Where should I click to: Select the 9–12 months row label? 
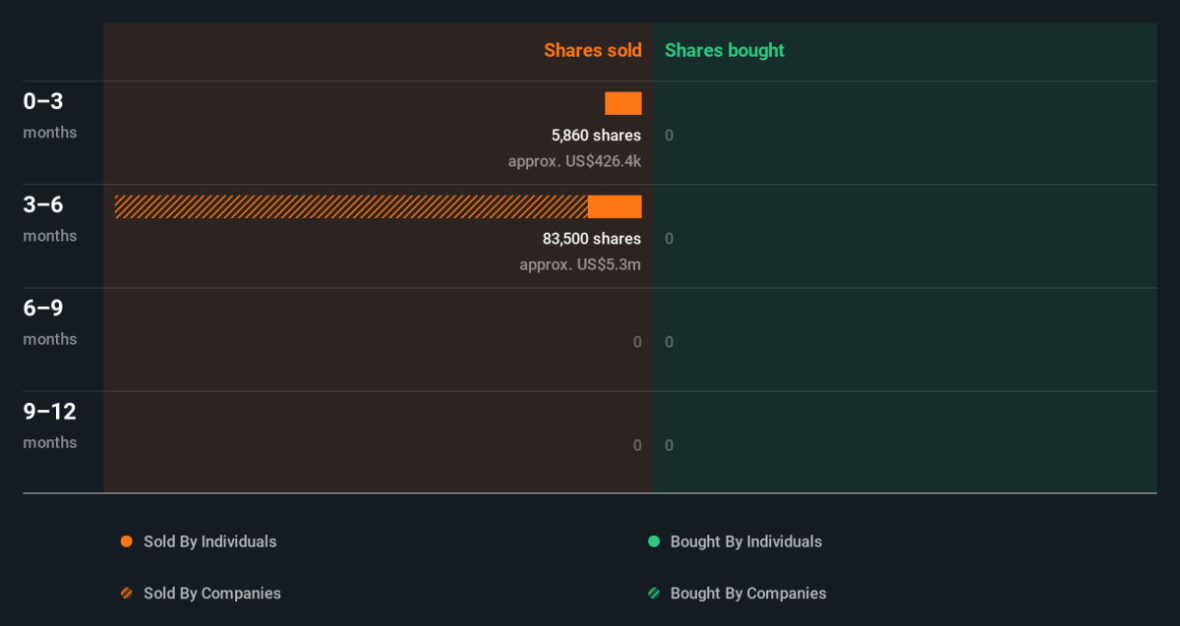50,425
